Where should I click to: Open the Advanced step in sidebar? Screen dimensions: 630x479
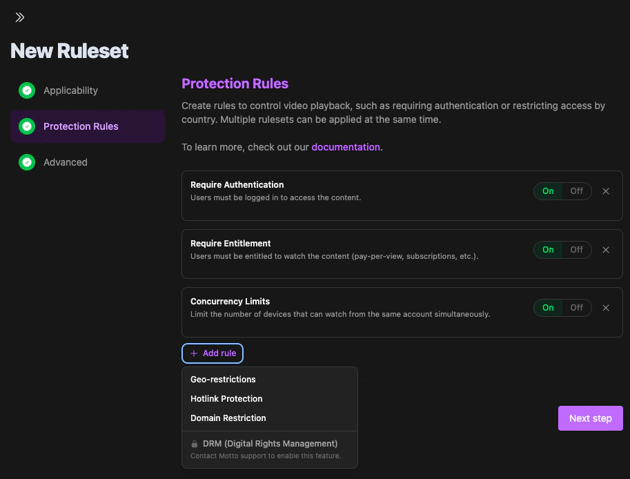point(65,162)
